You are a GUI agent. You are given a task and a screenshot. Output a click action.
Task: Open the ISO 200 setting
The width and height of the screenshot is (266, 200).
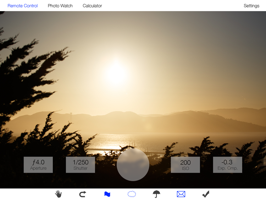185,165
